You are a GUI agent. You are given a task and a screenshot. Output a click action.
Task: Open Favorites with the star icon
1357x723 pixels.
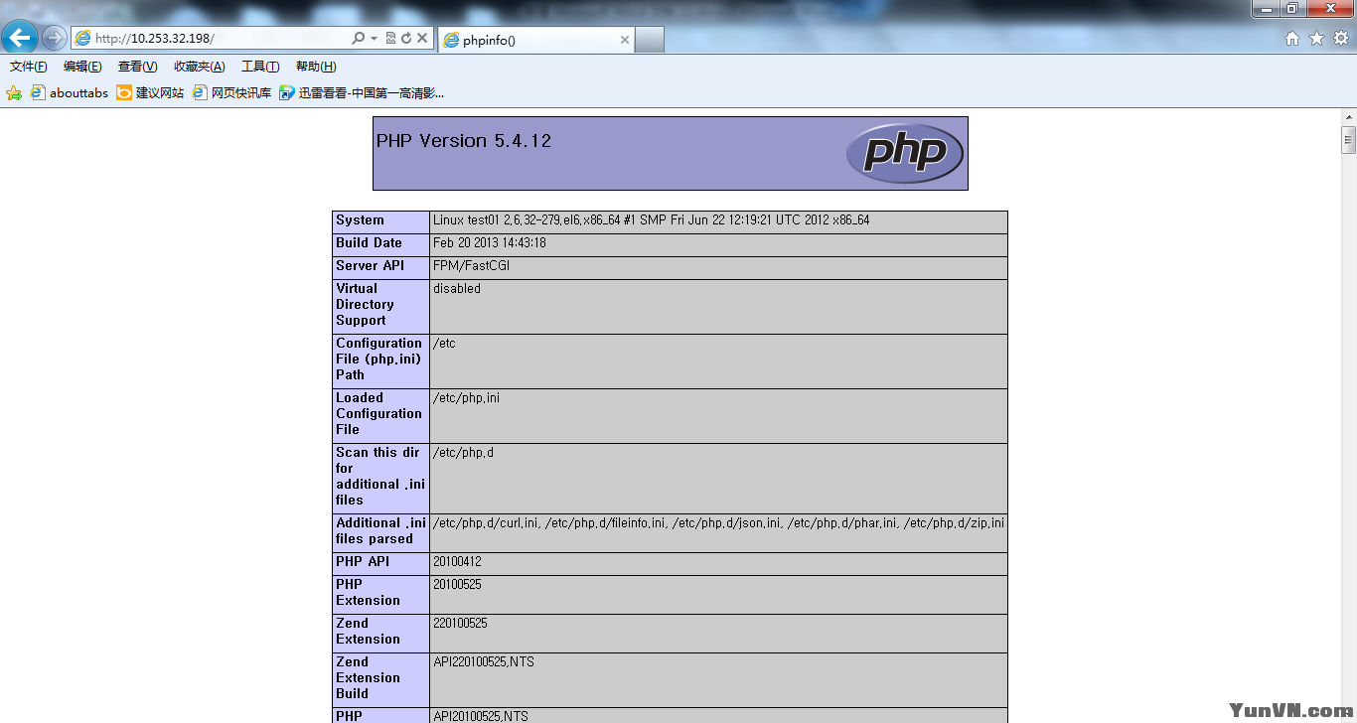pyautogui.click(x=1316, y=39)
